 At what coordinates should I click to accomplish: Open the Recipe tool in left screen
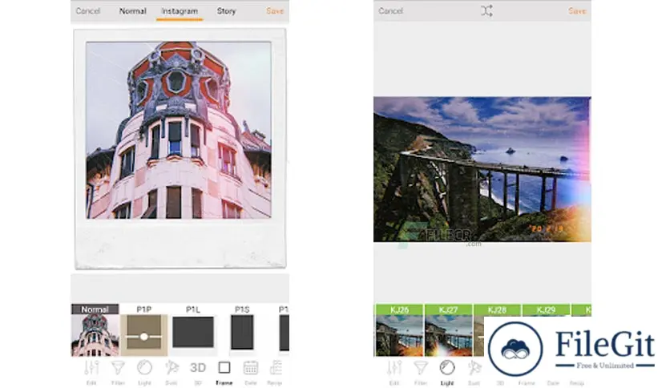click(x=275, y=372)
